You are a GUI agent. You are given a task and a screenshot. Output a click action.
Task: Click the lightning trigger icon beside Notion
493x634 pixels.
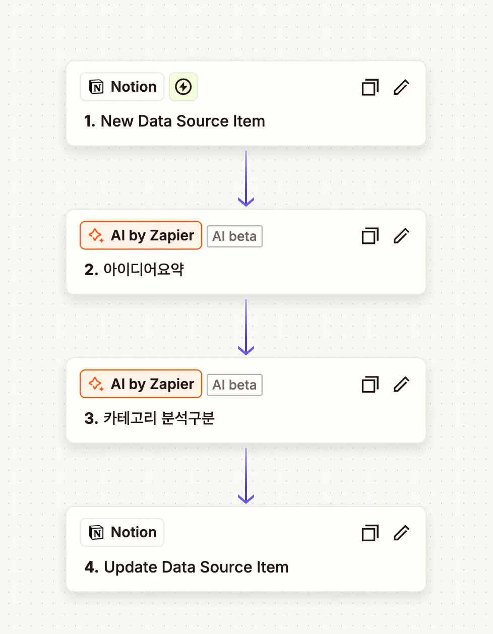pyautogui.click(x=183, y=87)
